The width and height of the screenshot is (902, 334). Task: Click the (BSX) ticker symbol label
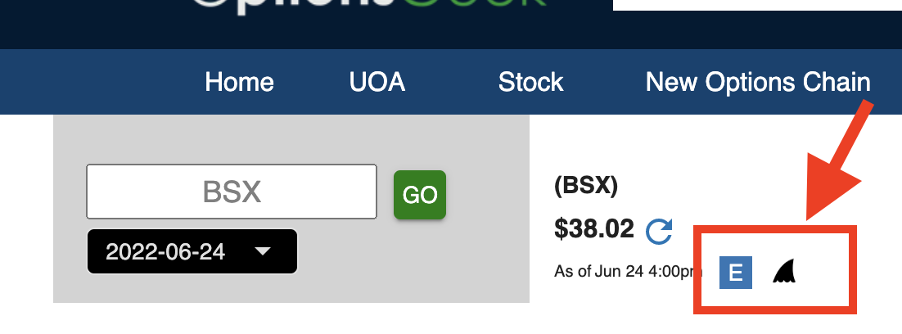585,185
